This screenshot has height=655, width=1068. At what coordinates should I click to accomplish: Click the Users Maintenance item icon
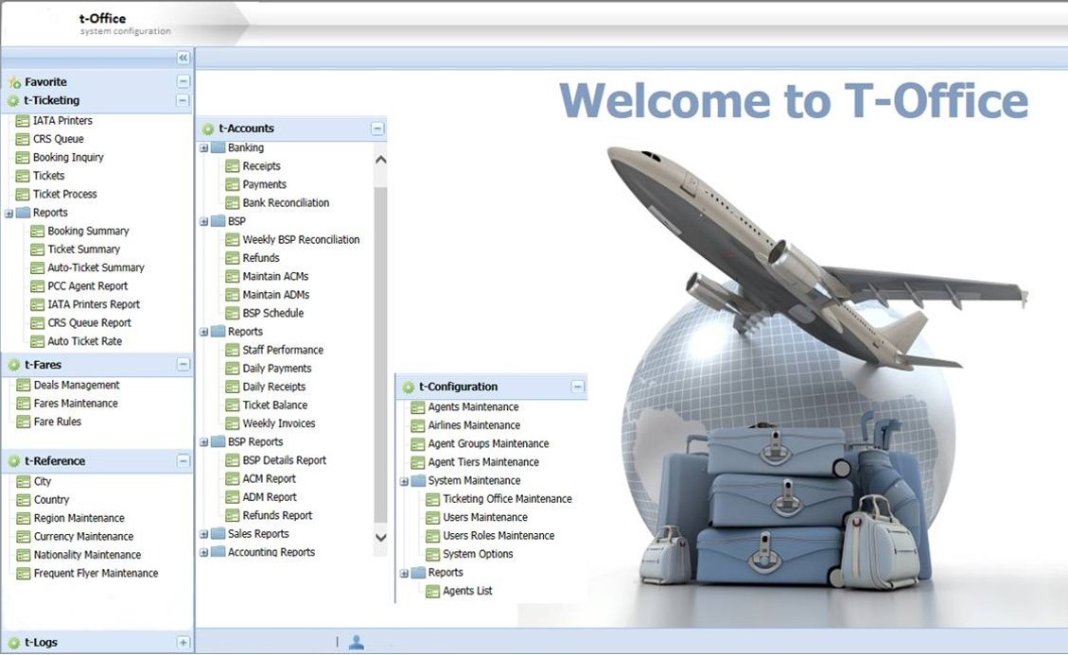point(432,517)
